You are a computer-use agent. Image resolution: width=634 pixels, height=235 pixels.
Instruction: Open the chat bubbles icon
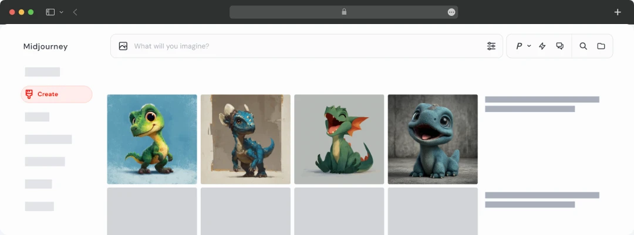pos(559,46)
